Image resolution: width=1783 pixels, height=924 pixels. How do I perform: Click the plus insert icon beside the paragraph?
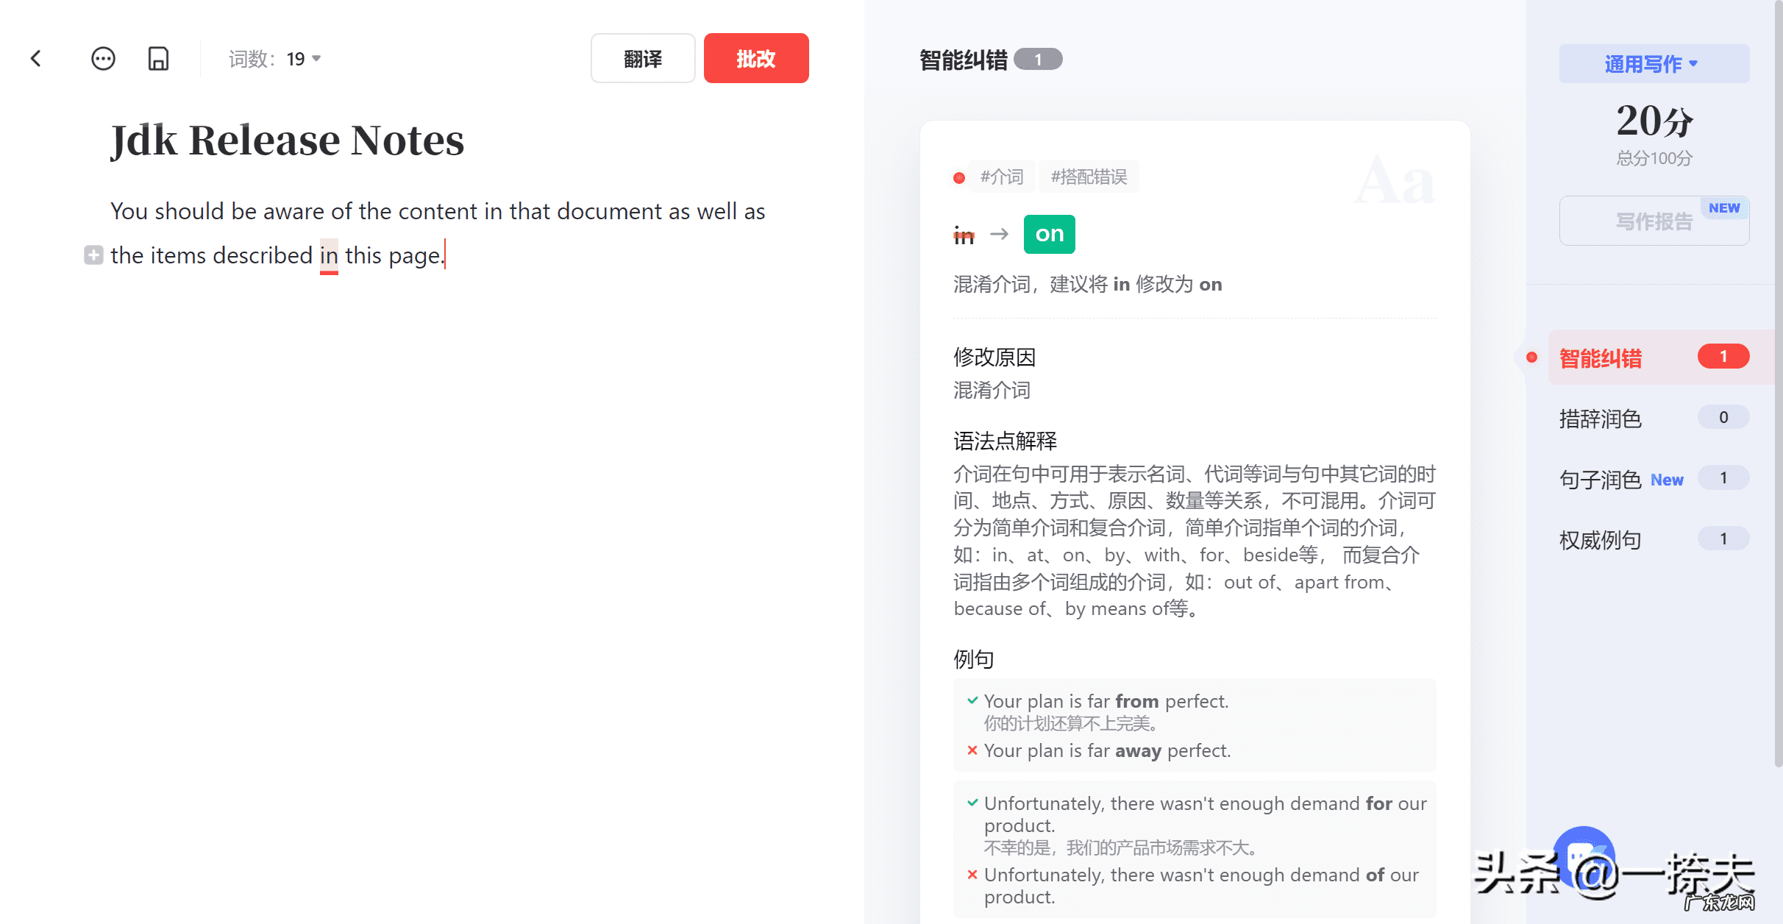coord(93,255)
